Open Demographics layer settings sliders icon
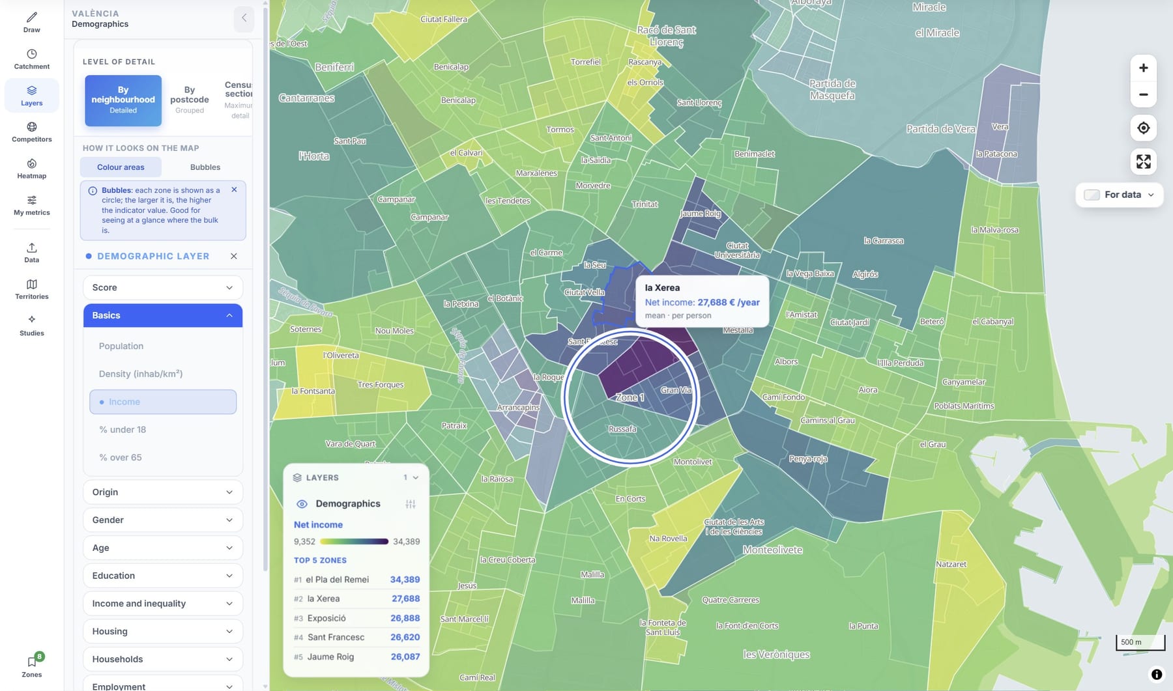Image resolution: width=1173 pixels, height=691 pixels. point(410,504)
